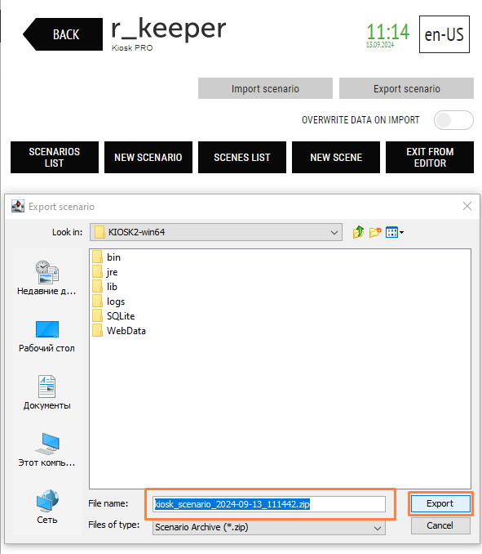This screenshot has width=482, height=554.
Task: Open the Files of type dropdown
Action: tap(269, 527)
